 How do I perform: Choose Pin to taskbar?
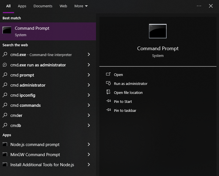[x=125, y=110]
